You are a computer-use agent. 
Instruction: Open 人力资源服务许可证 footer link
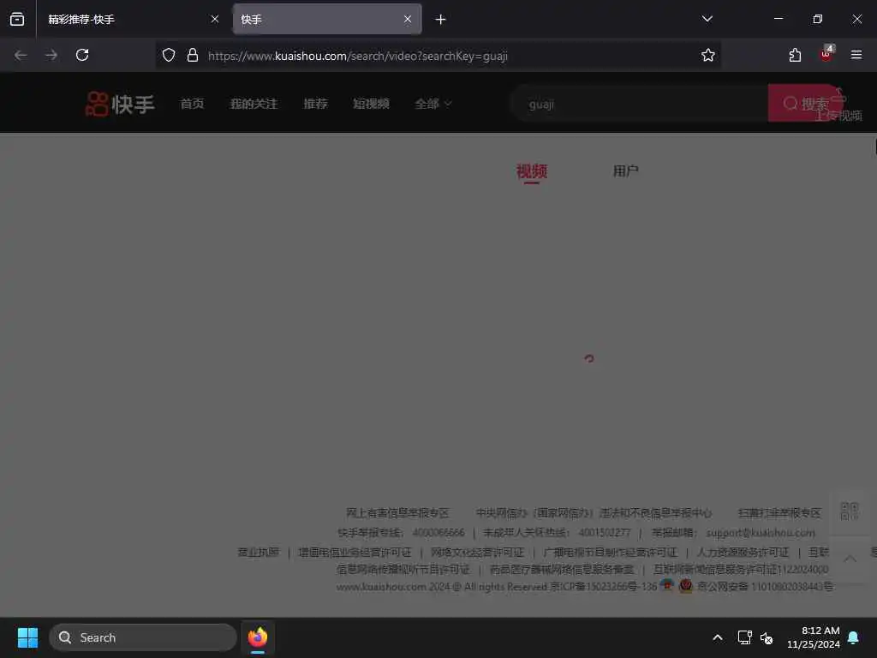(x=743, y=553)
